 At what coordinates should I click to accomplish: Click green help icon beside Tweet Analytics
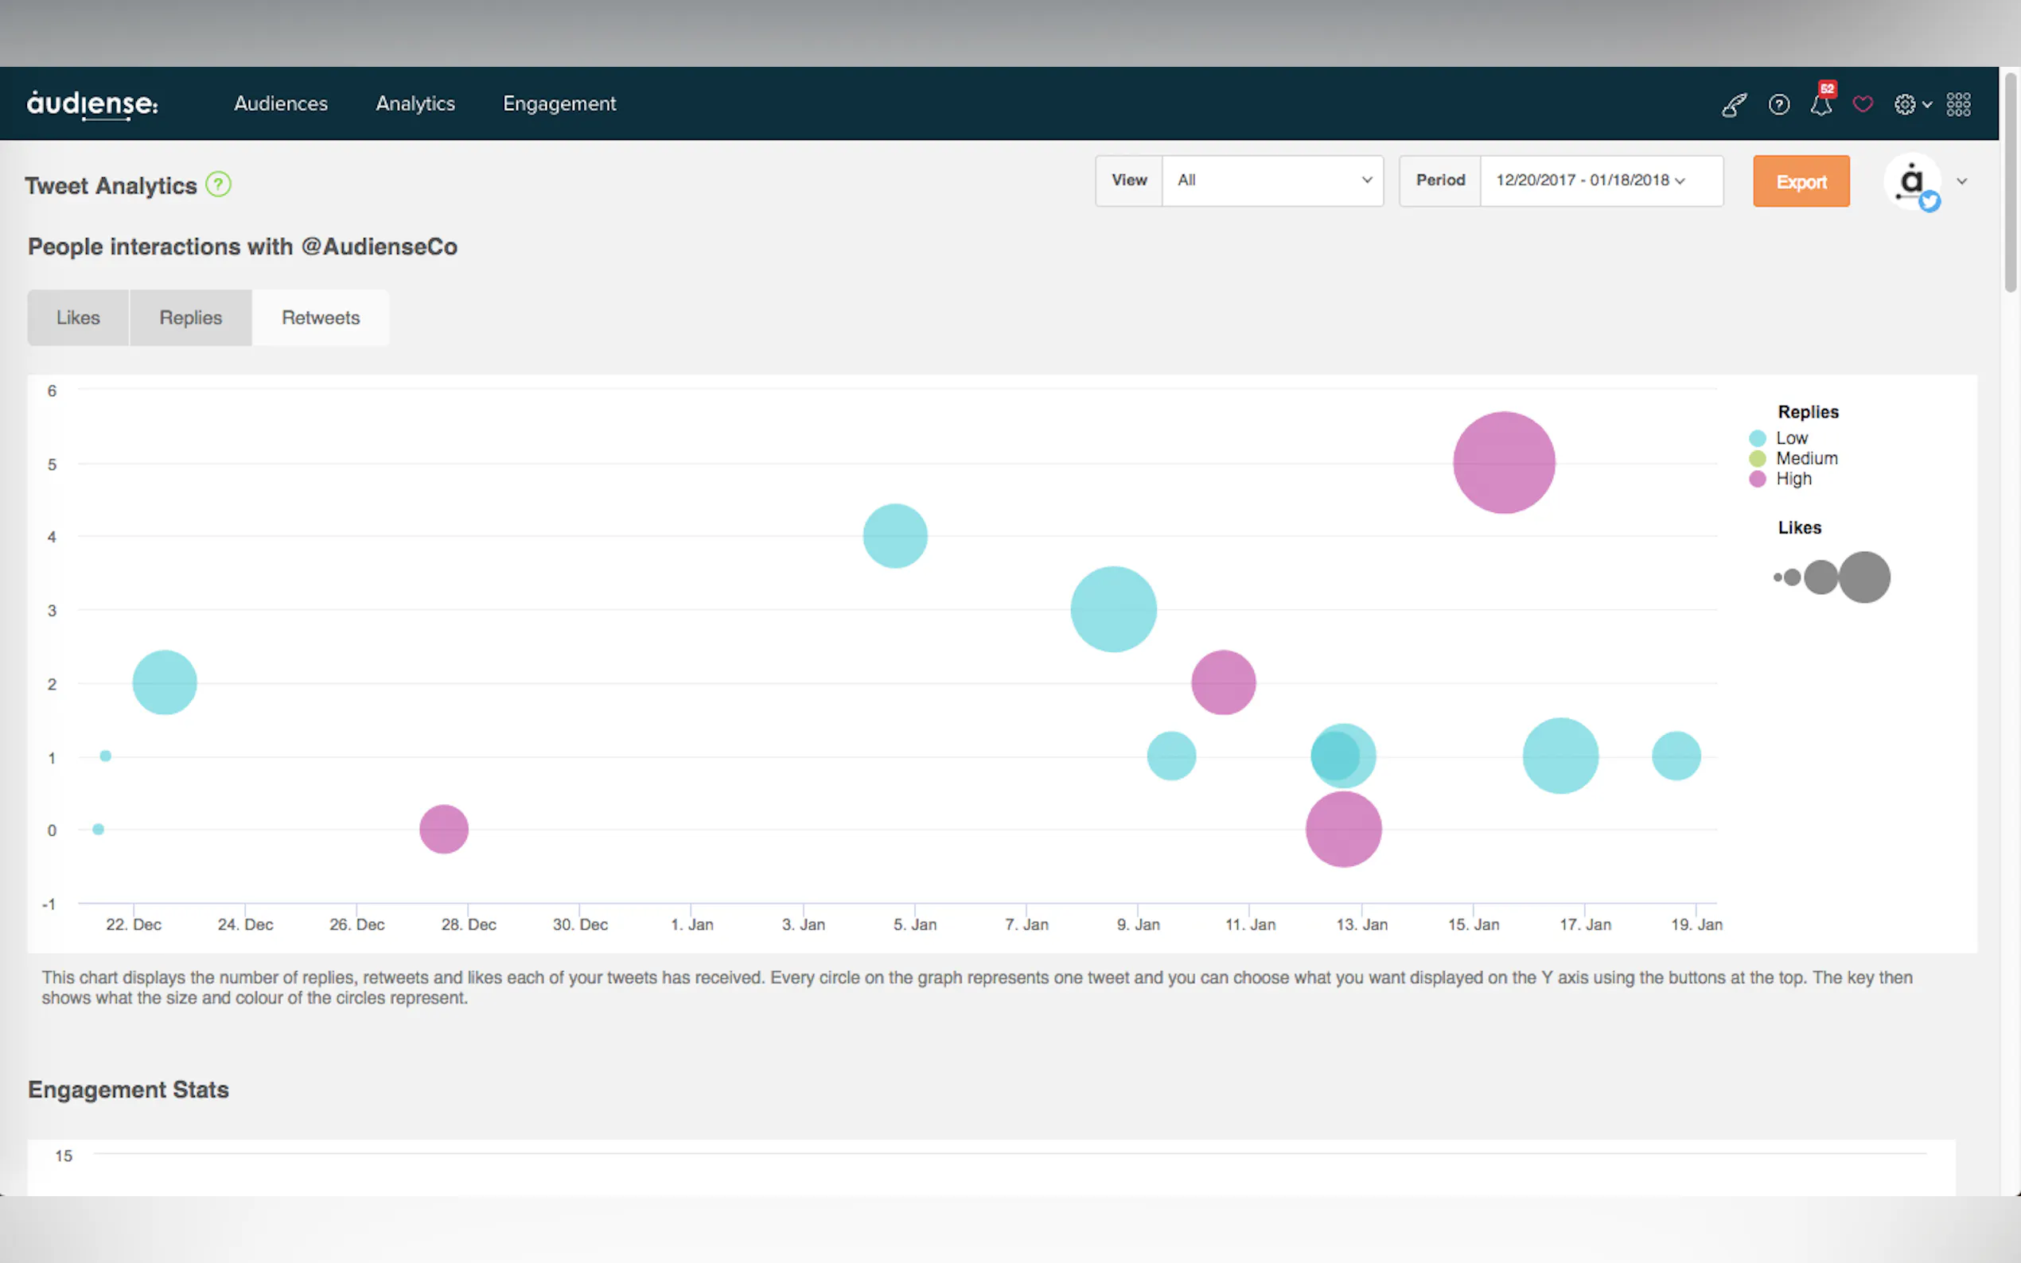click(218, 184)
